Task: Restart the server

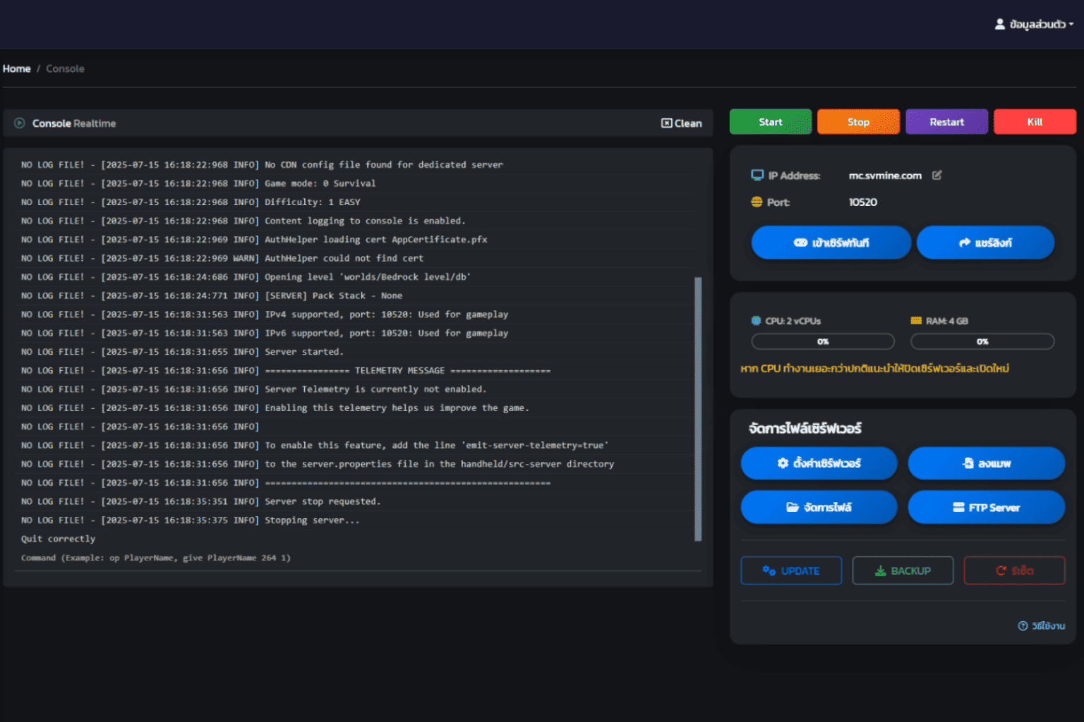Action: (946, 122)
